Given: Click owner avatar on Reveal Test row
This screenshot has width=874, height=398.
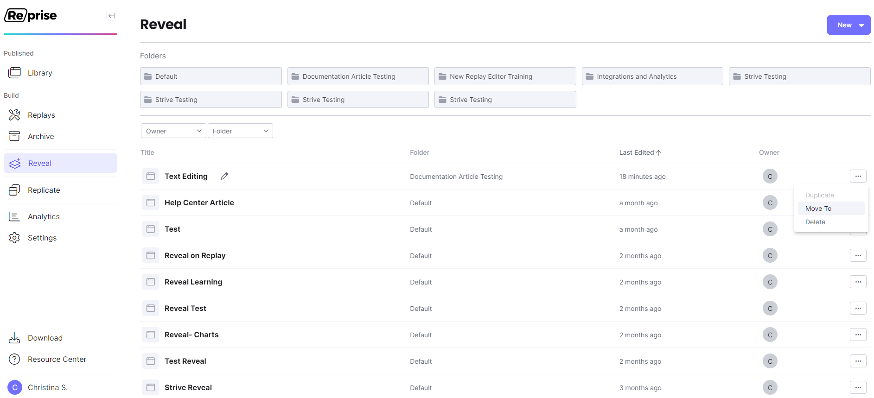Looking at the screenshot, I should [x=770, y=308].
